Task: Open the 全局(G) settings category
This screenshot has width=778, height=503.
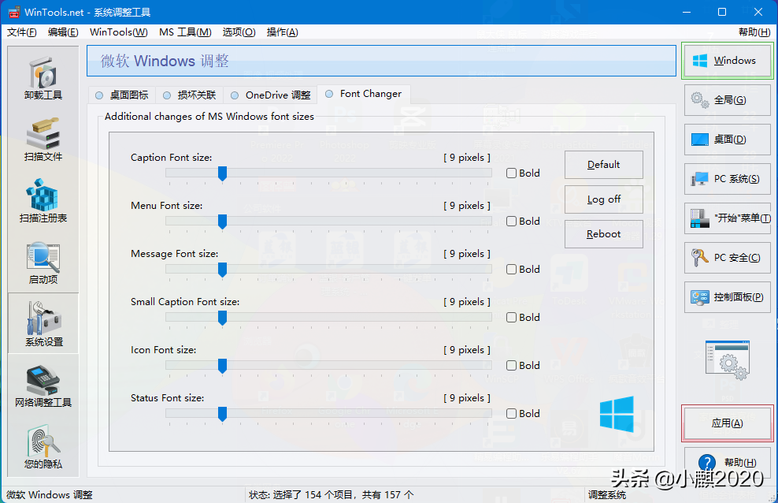Action: pyautogui.click(x=728, y=100)
